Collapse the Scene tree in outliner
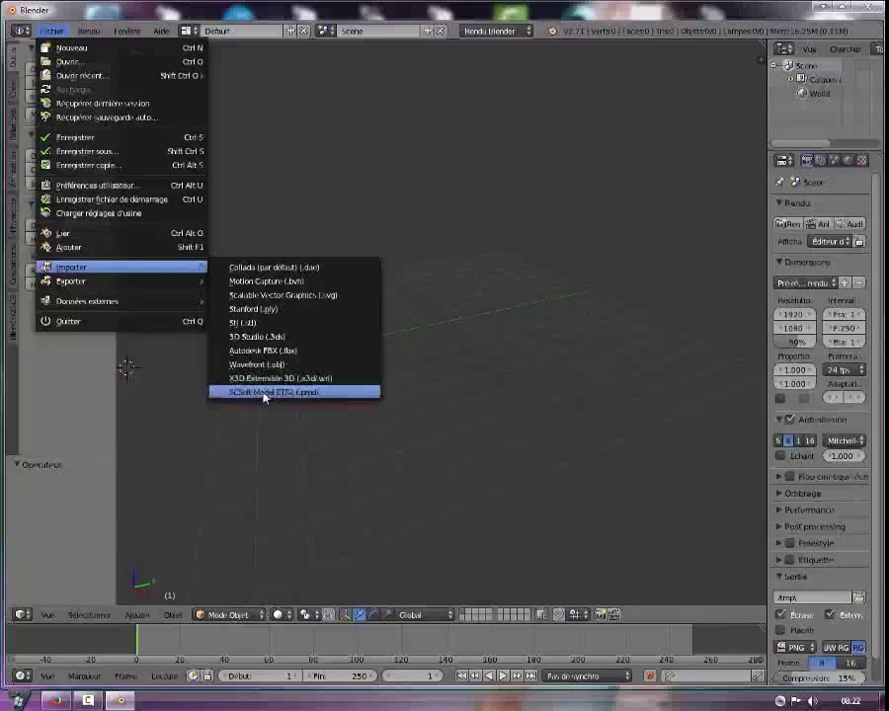 (774, 66)
